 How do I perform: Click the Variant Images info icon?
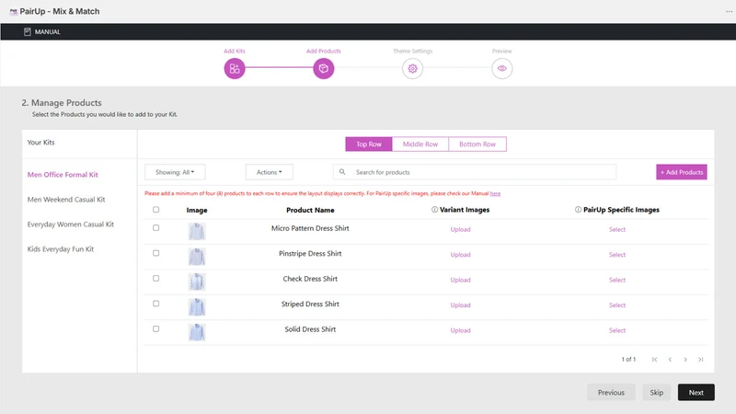coord(434,210)
